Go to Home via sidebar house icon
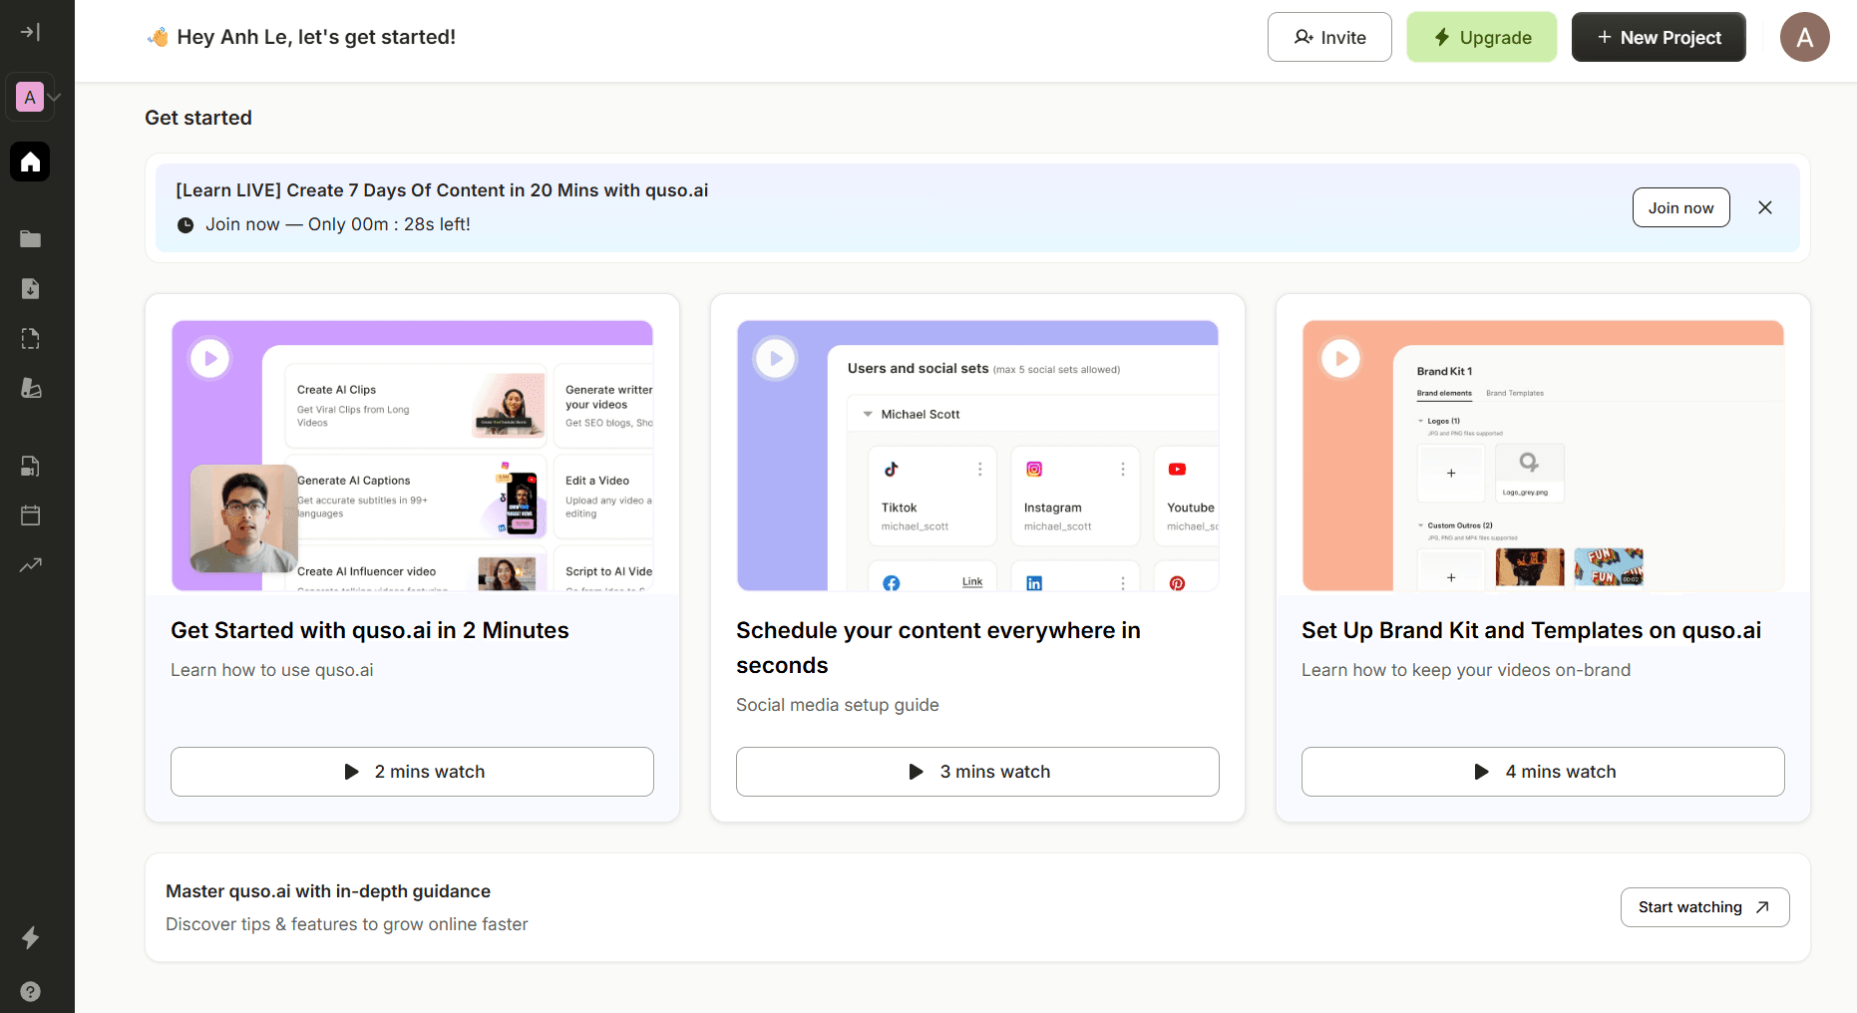 30,162
